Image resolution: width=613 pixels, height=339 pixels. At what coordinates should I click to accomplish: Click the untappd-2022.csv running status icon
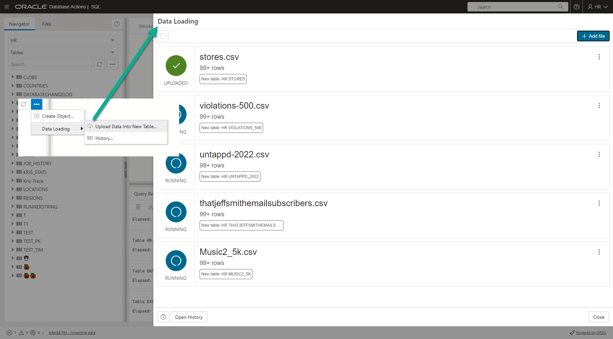click(176, 163)
